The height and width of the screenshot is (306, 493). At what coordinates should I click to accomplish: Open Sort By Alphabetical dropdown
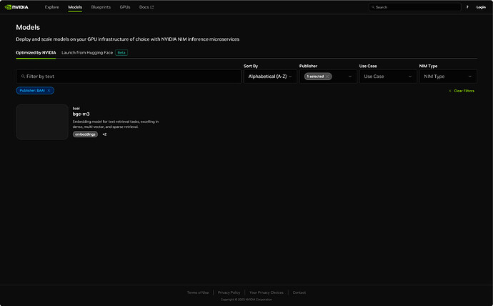[270, 76]
